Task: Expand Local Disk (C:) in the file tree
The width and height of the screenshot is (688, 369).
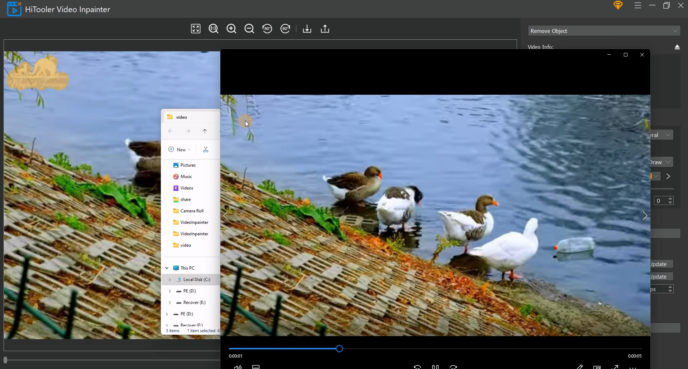Action: point(169,279)
